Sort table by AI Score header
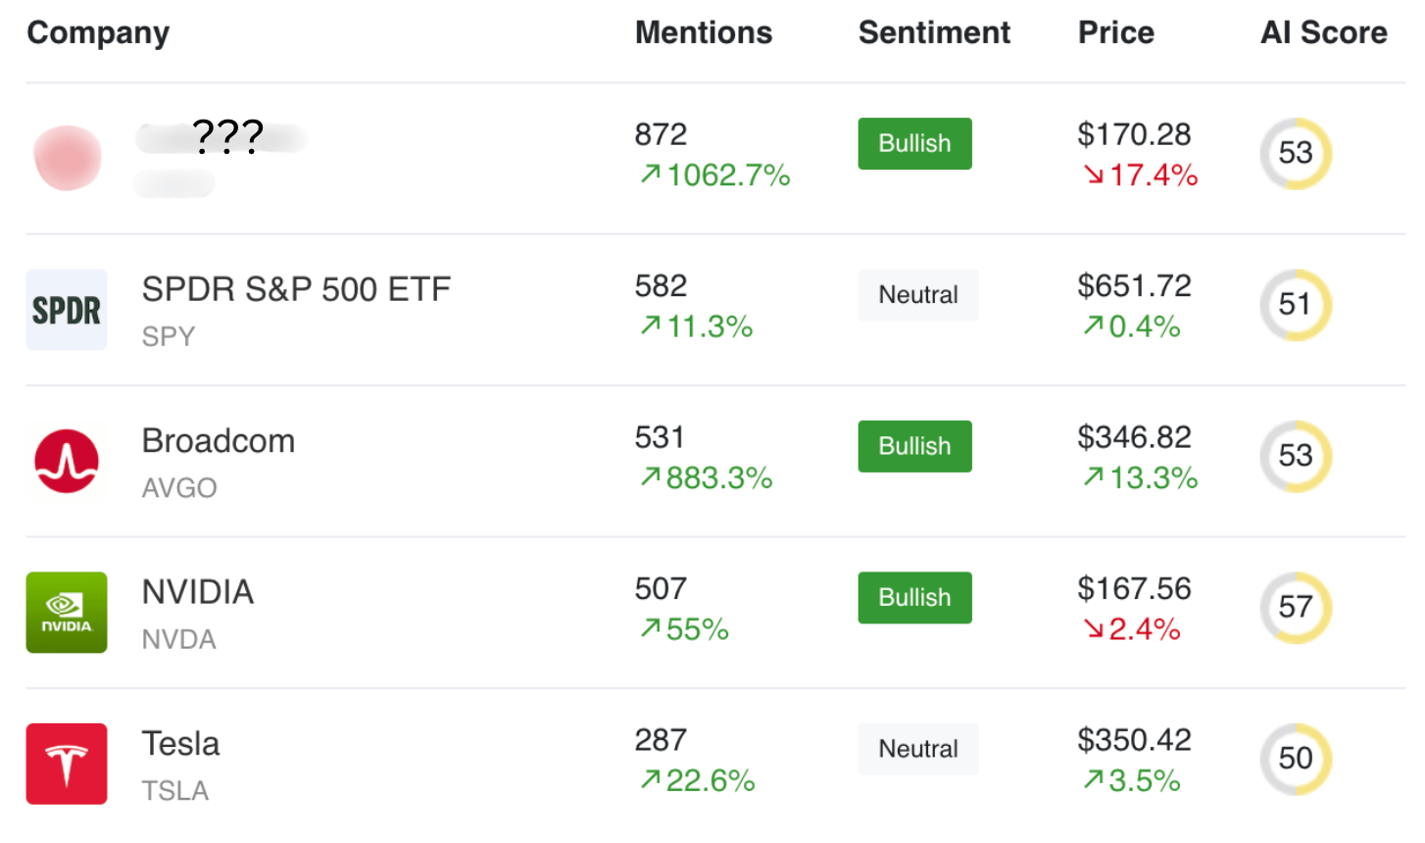The width and height of the screenshot is (1425, 843). (x=1323, y=32)
